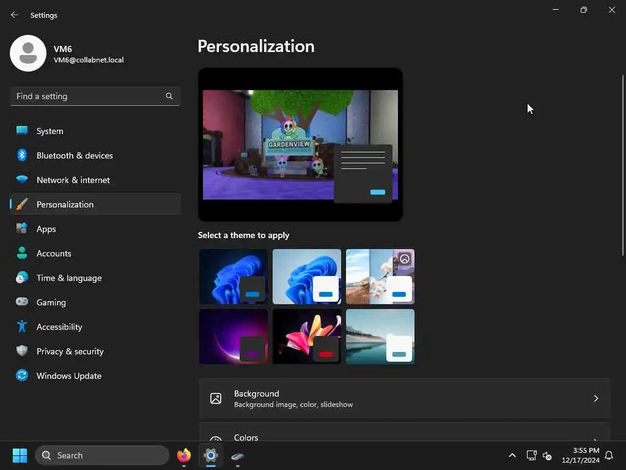Show hidden icons in system tray
The width and height of the screenshot is (626, 470).
(x=512, y=455)
